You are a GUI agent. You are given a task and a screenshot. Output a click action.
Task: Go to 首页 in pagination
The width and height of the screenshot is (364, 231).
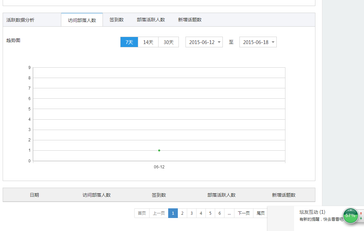[x=142, y=213]
